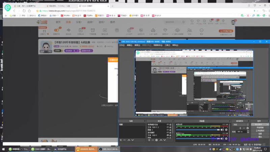
Task: Toggle visibility of 文本 (GDI+) source
Action: [168, 135]
